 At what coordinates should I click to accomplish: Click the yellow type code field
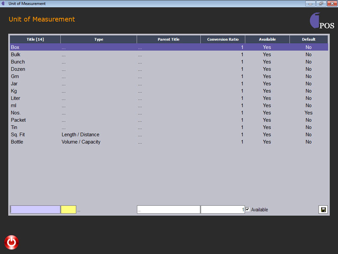click(x=68, y=210)
